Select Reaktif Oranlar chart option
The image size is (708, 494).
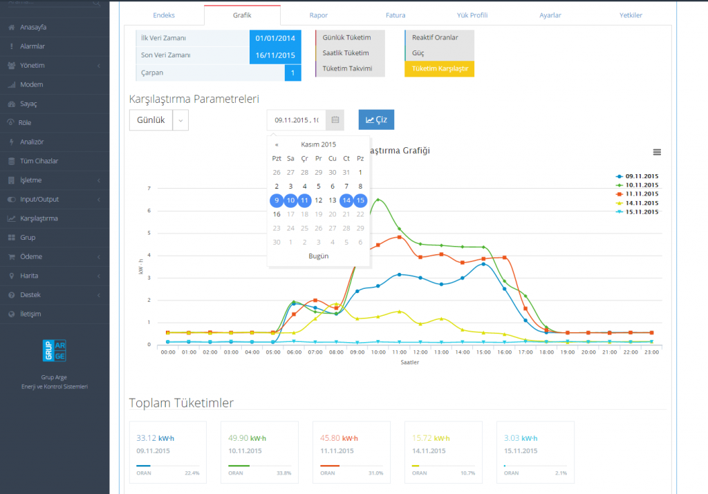(x=439, y=38)
